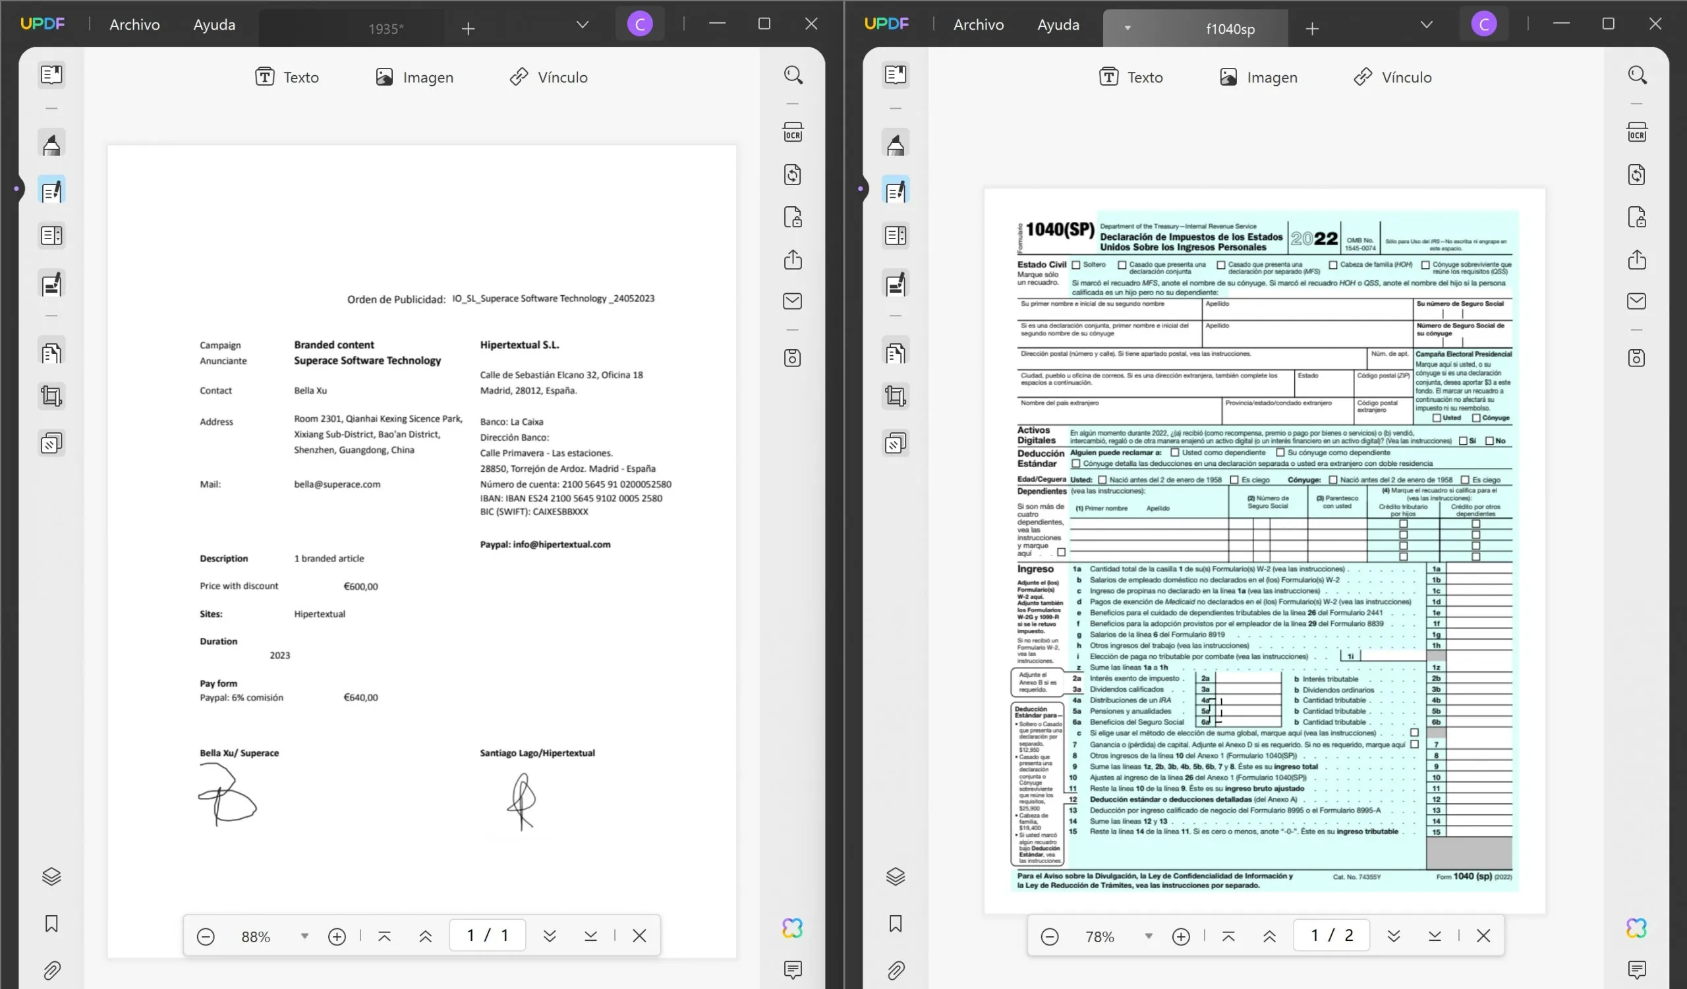Click page number field 1 / 2
The image size is (1687, 989).
pos(1332,935)
